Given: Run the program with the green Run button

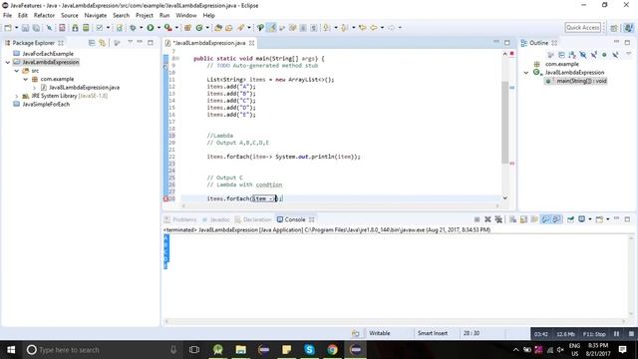Looking at the screenshot, I should click(x=151, y=28).
